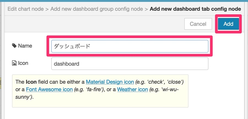Screen dimensions: 248x119
Task: Click the tag icon beside Name
Action: pos(14,46)
